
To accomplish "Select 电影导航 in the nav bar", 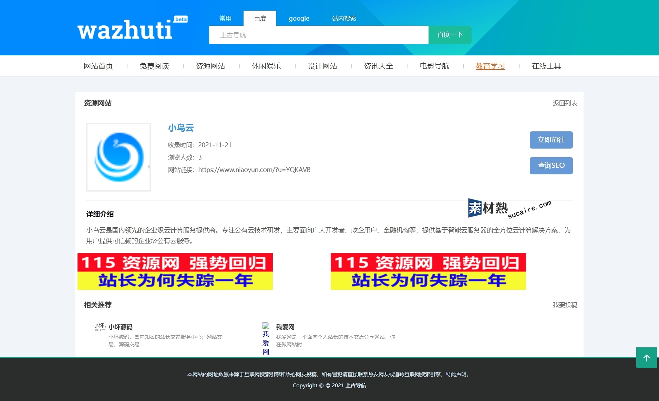I will click(434, 66).
